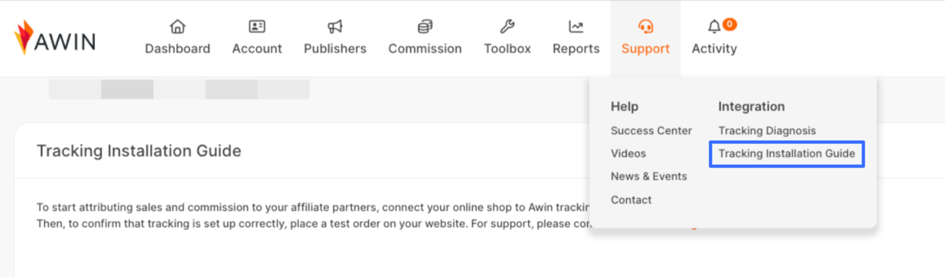
Task: Choose Tracking Diagnosis under Integration
Action: click(x=767, y=131)
